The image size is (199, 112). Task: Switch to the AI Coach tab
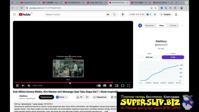click(x=173, y=26)
